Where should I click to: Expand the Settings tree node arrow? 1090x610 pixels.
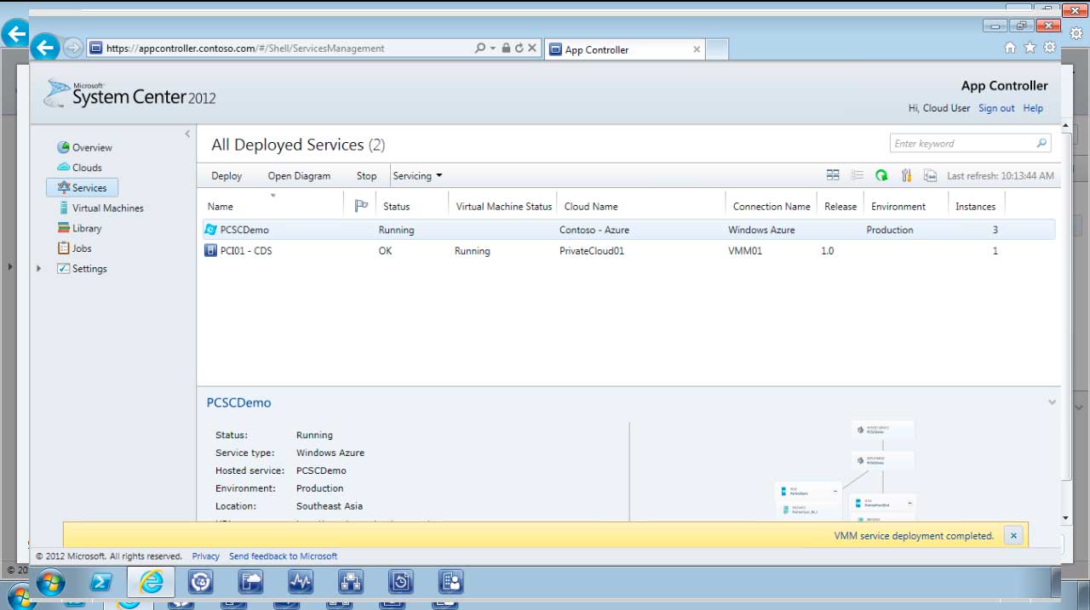(38, 269)
